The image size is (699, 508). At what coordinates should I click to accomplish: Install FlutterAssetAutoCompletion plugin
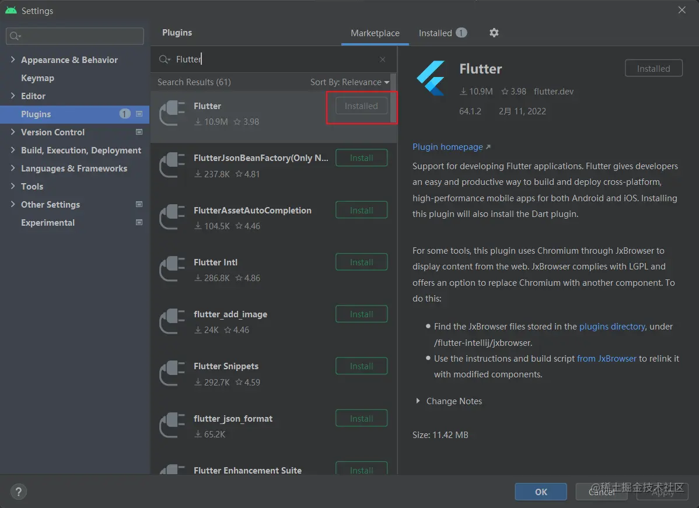[362, 210]
